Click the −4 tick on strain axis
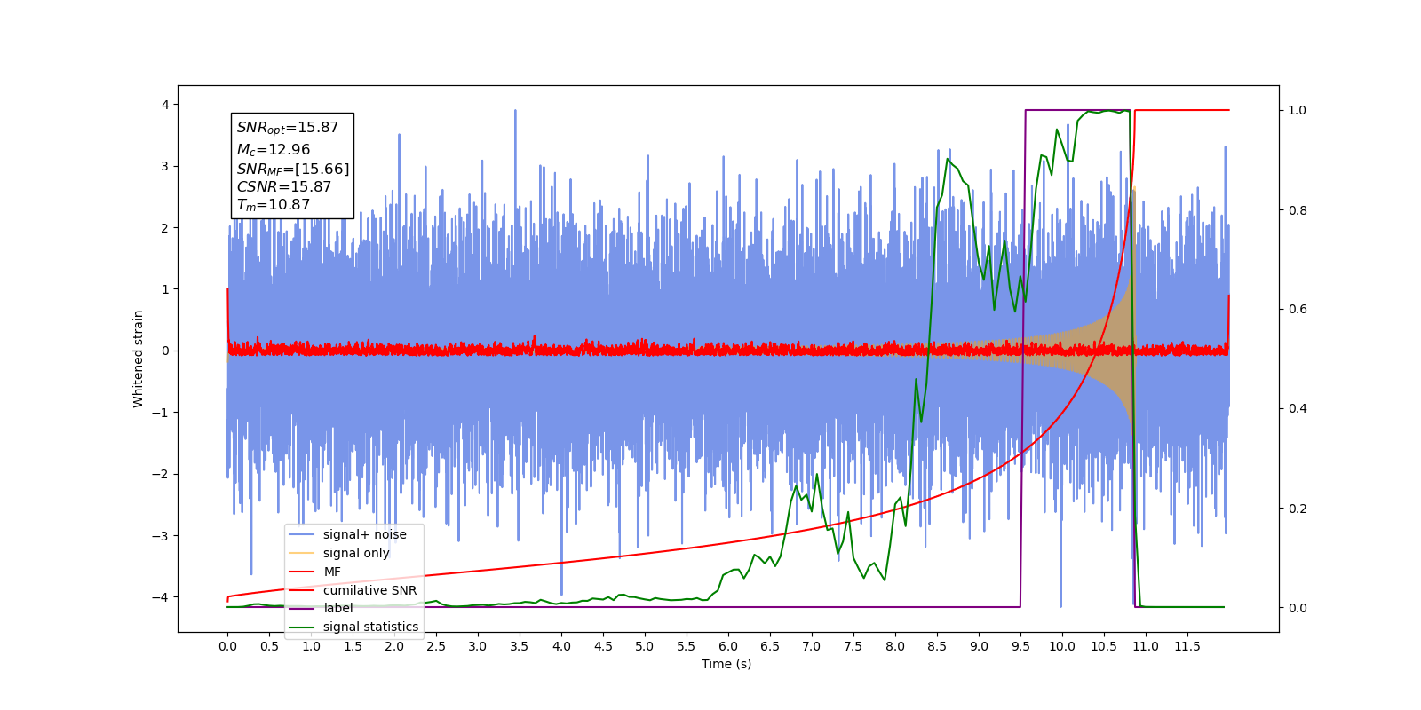1421x710 pixels. [160, 597]
